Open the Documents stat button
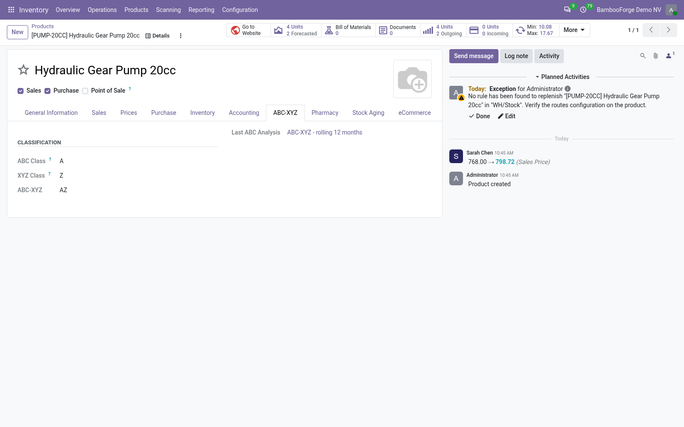 pyautogui.click(x=398, y=30)
